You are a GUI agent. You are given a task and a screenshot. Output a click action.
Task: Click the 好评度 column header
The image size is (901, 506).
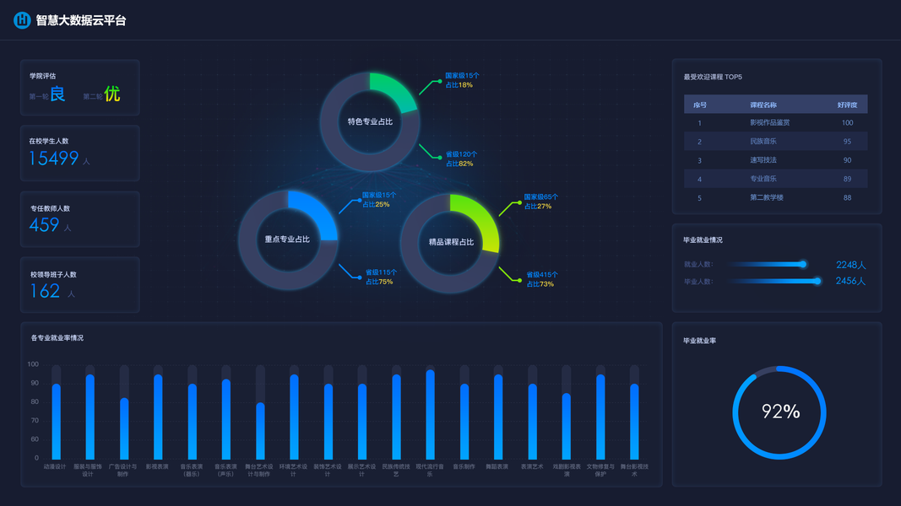847,105
